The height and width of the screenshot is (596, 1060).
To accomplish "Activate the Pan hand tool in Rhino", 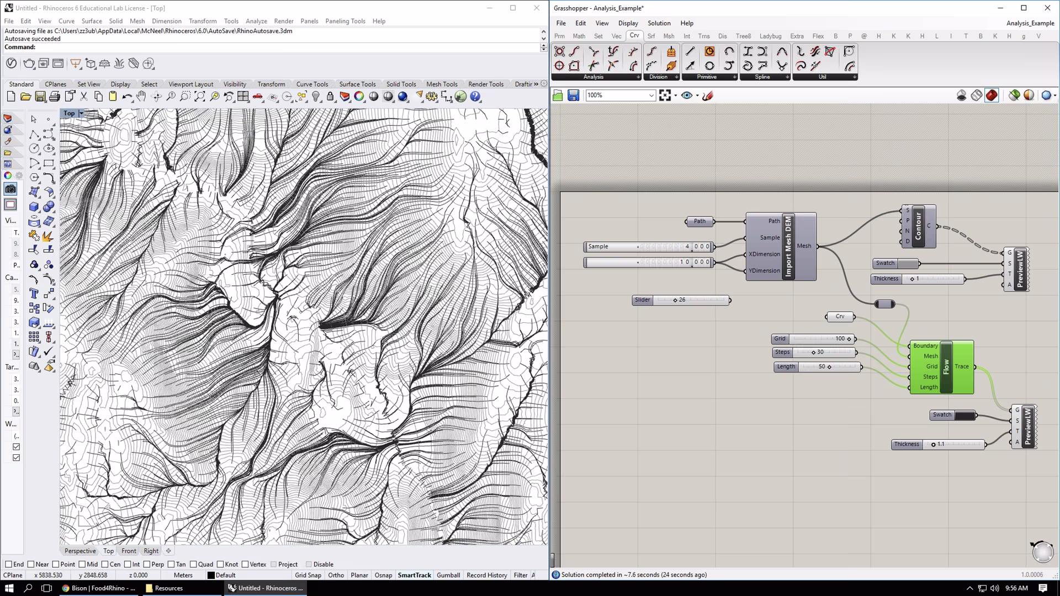I will (141, 97).
